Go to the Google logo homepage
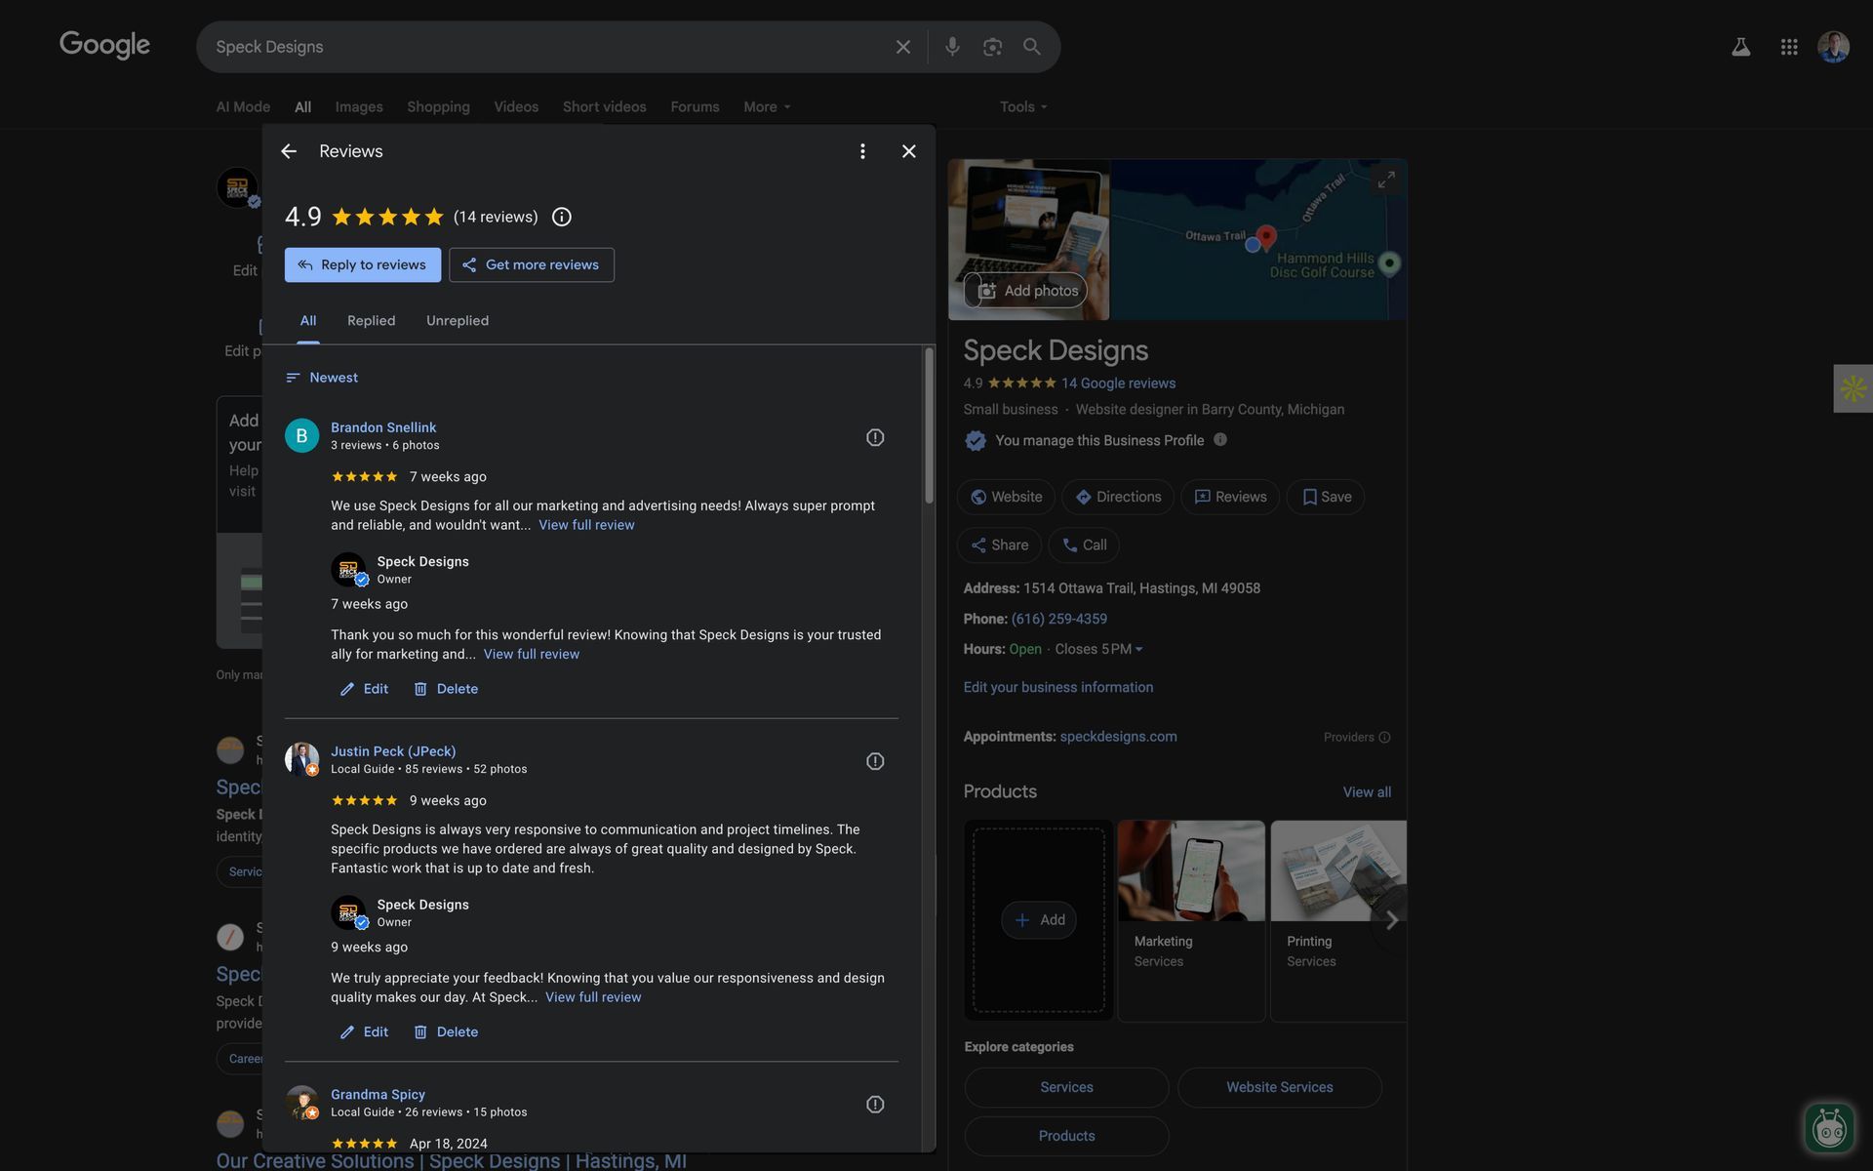 click(x=104, y=45)
